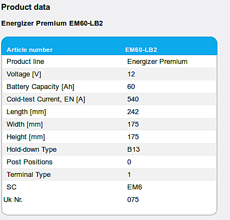The width and height of the screenshot is (230, 220).
Task: Click the battery capacity value 60
Action: pos(131,87)
